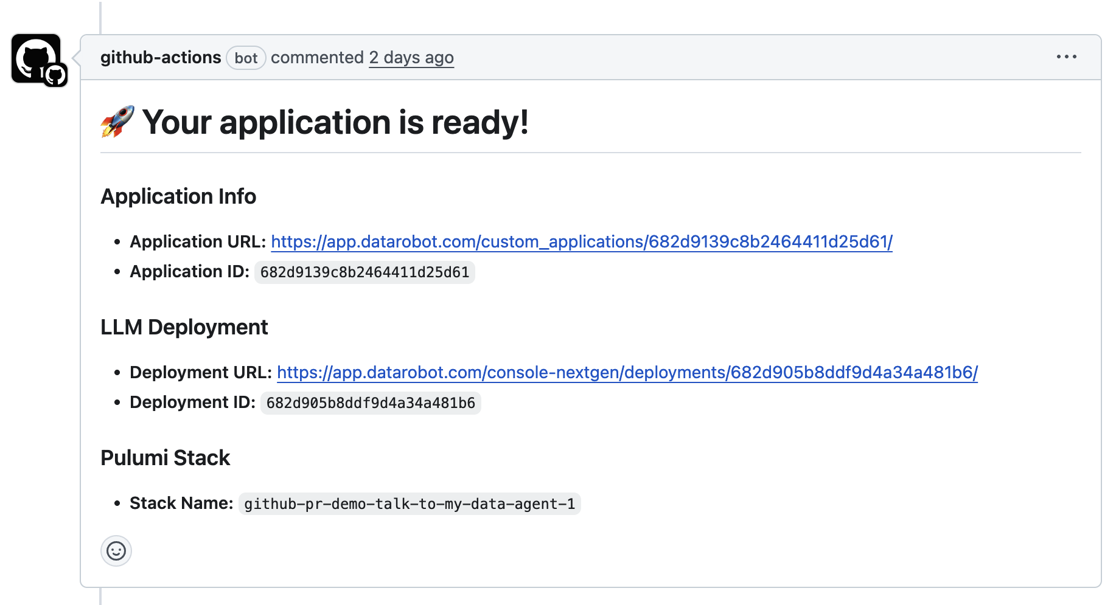Click the 'bot' label badge
This screenshot has width=1116, height=605.
point(246,58)
